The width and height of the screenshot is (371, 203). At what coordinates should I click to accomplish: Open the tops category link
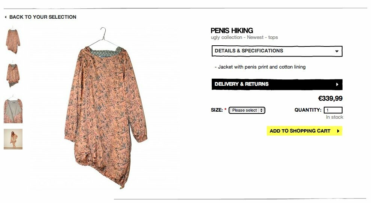click(273, 37)
